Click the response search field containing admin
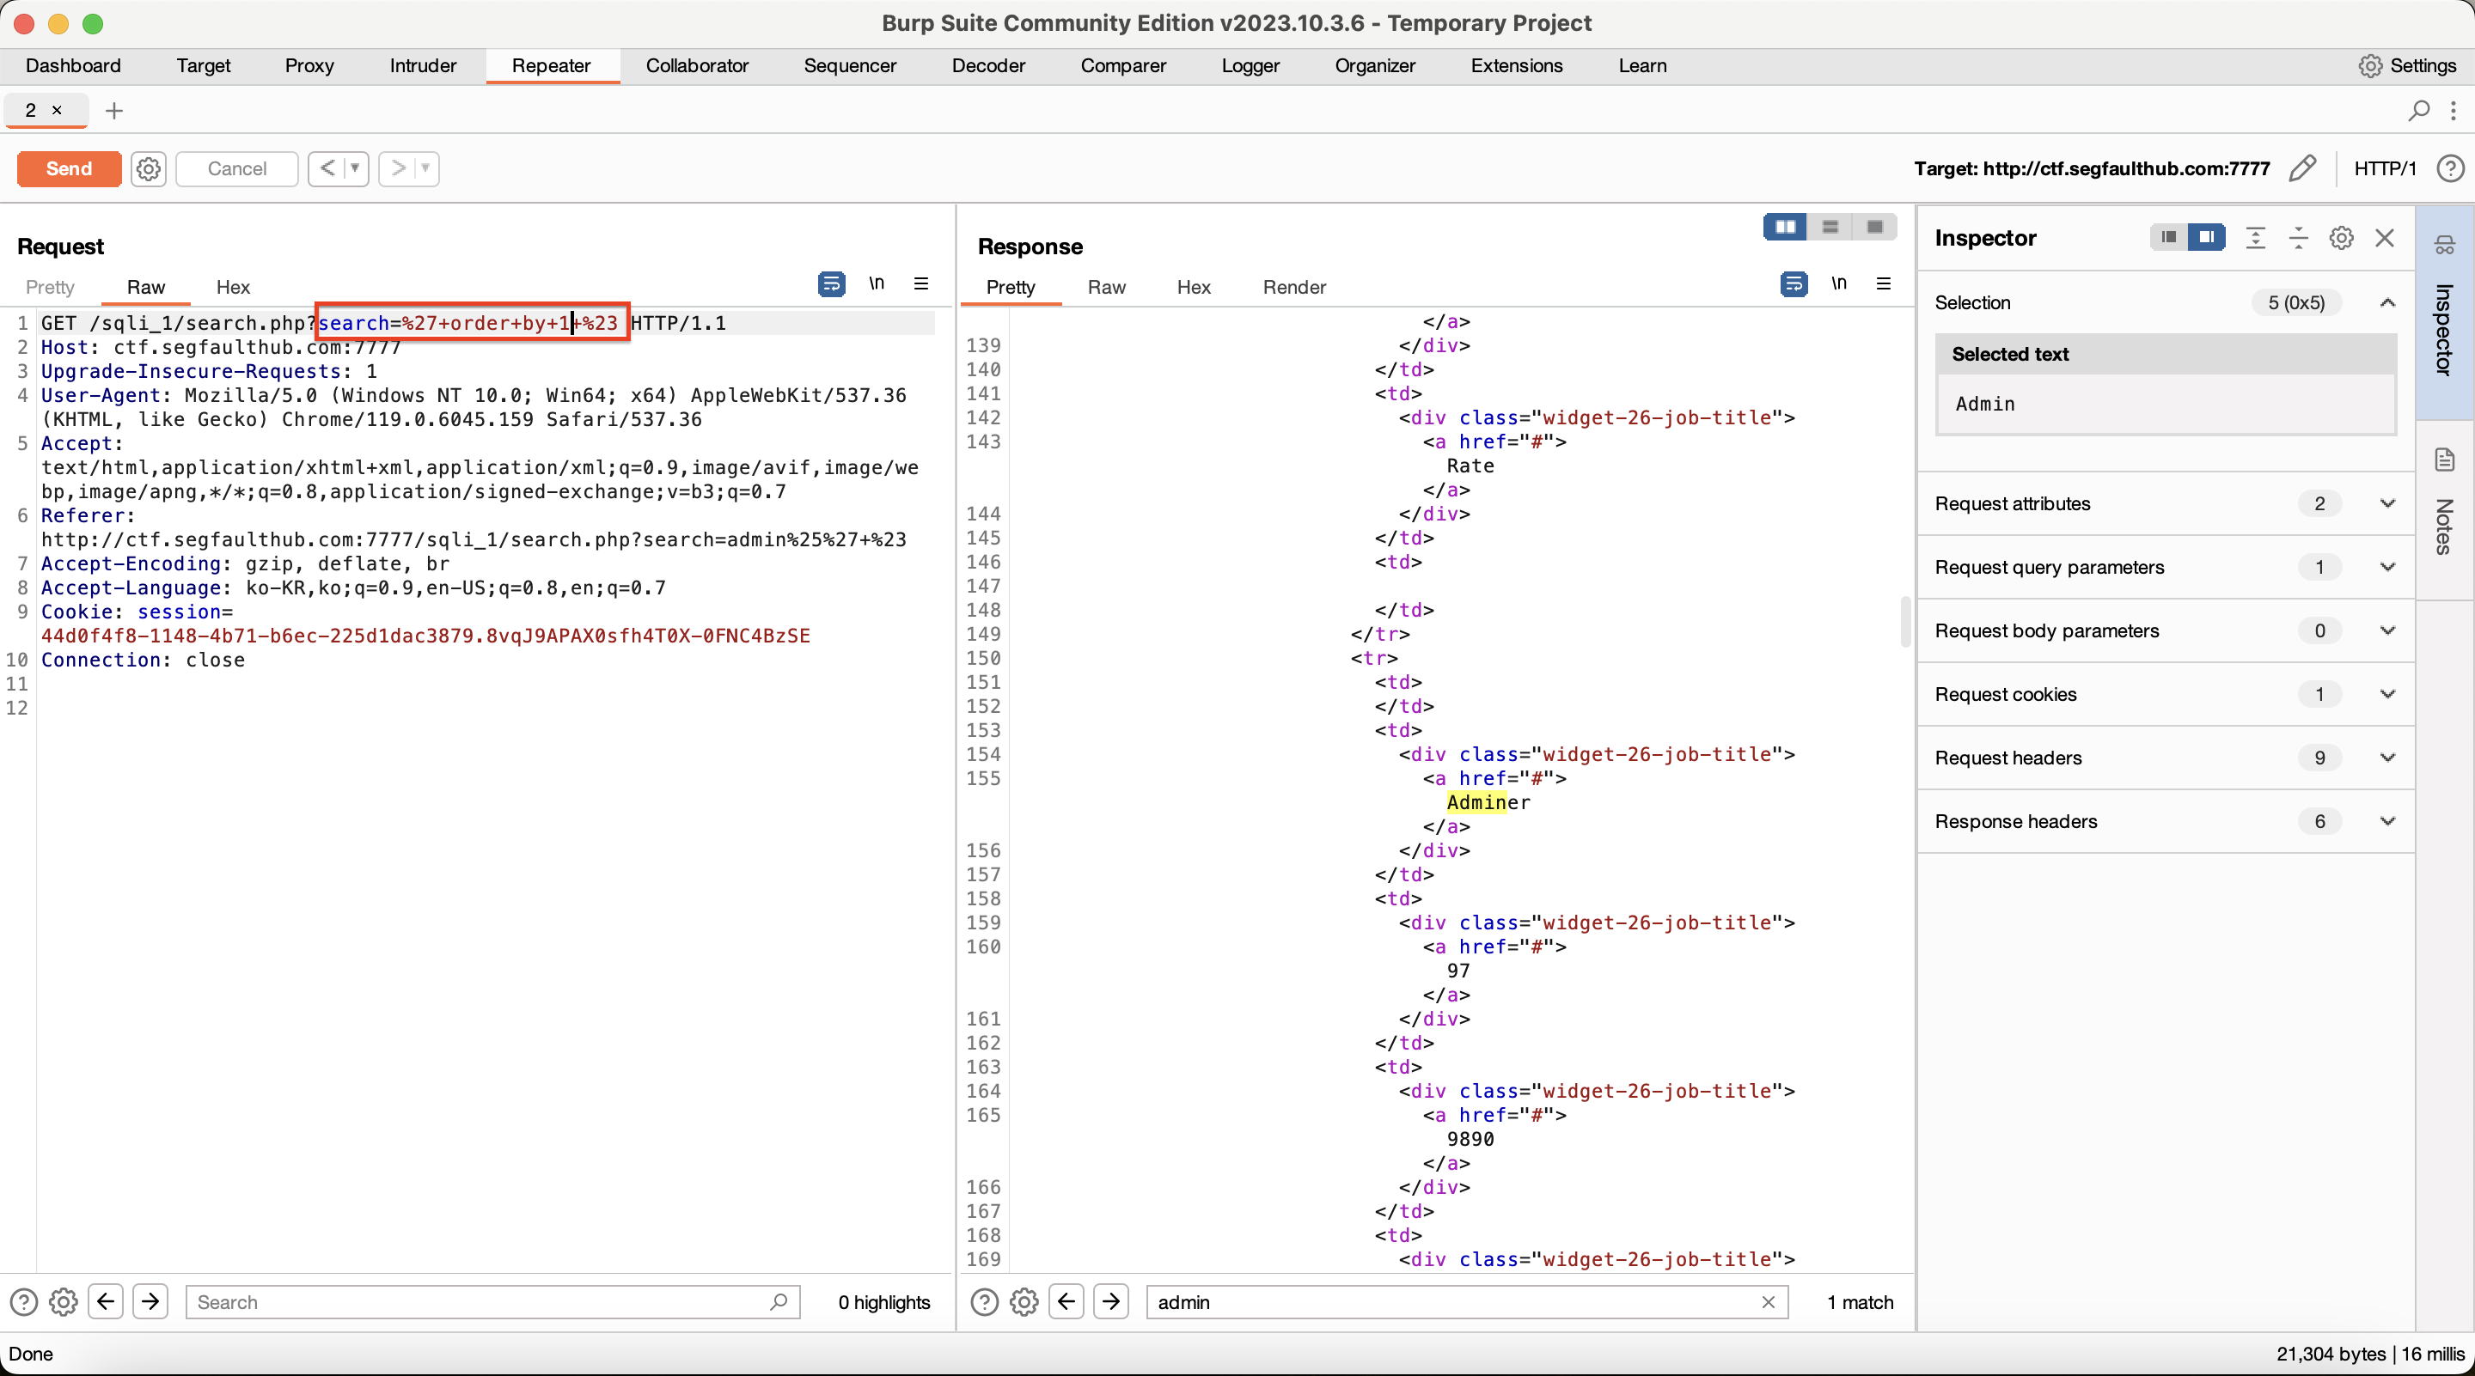The width and height of the screenshot is (2475, 1376). click(x=1466, y=1302)
